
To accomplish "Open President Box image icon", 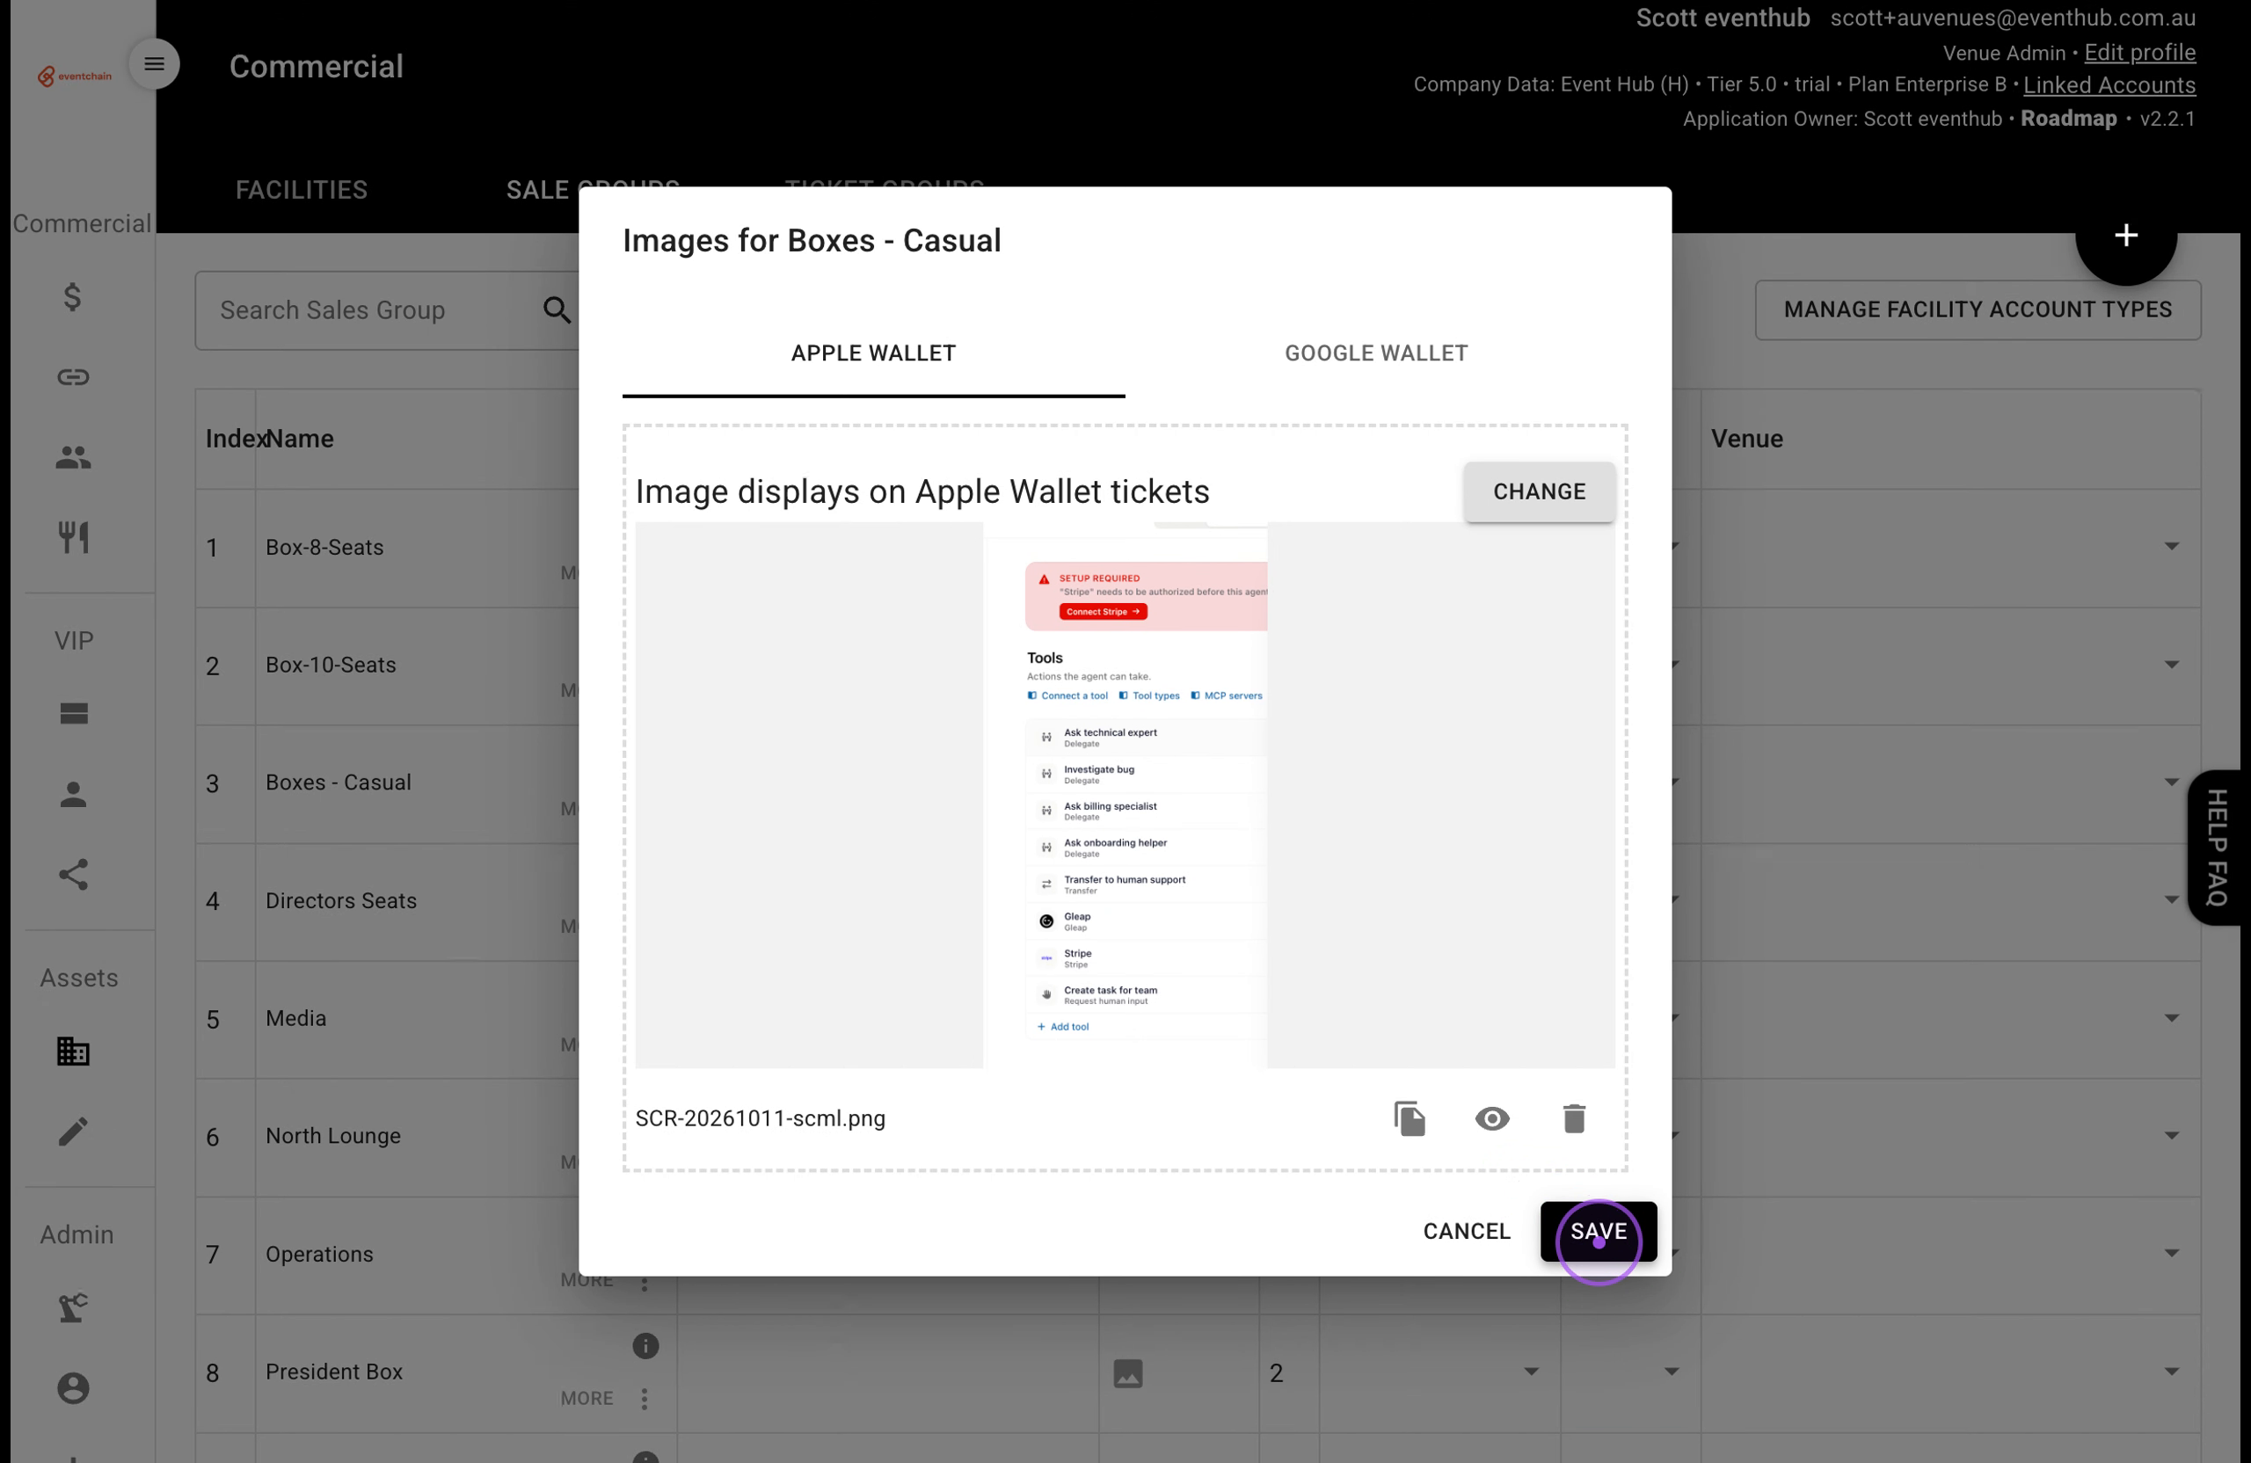I will tap(1127, 1373).
